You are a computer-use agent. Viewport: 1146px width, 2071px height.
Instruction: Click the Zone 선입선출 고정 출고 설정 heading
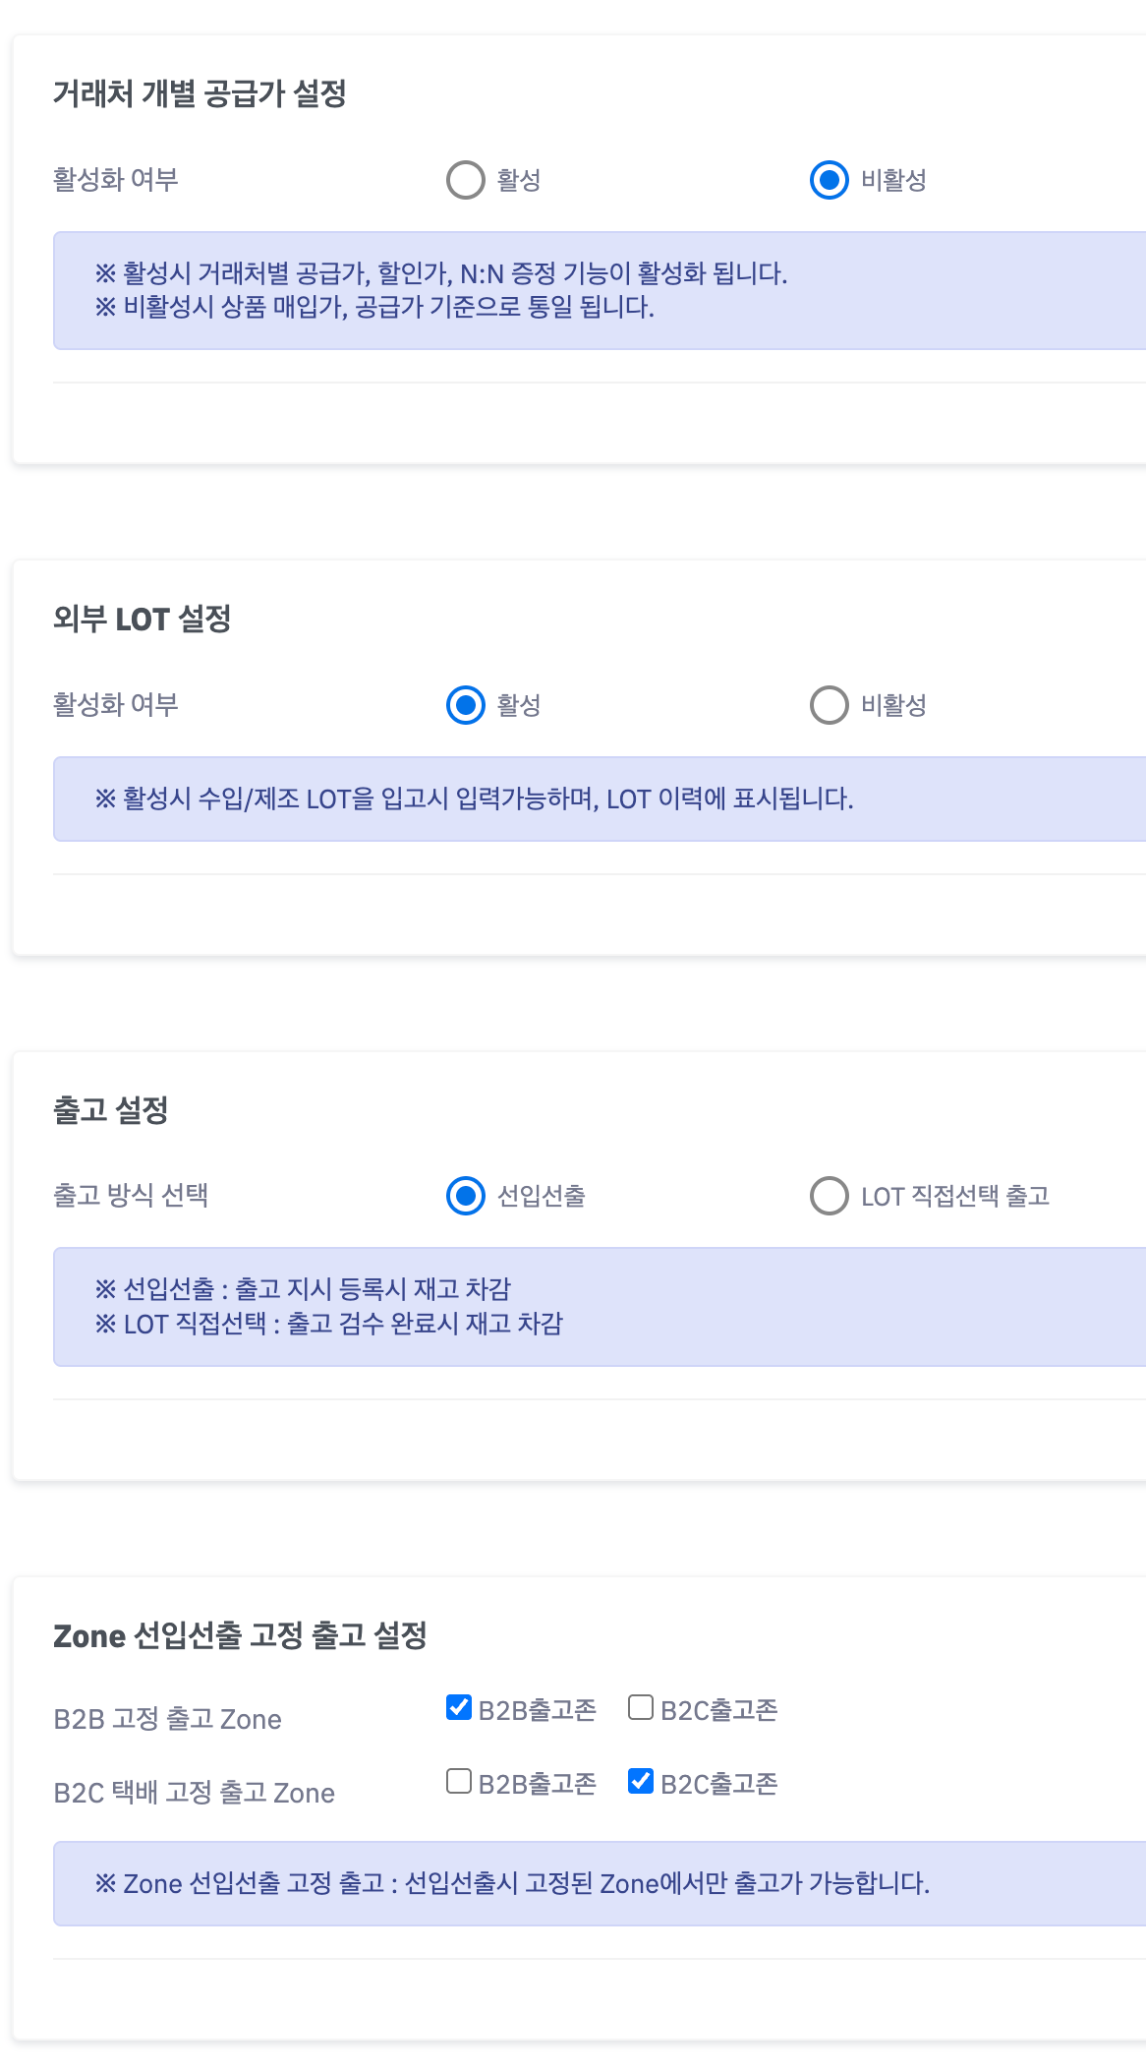(240, 1635)
